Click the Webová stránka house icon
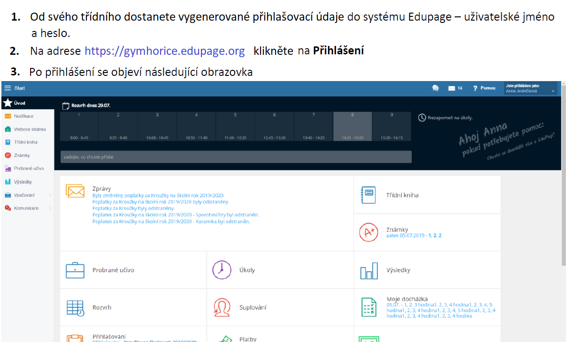566x342 pixels. click(8, 129)
